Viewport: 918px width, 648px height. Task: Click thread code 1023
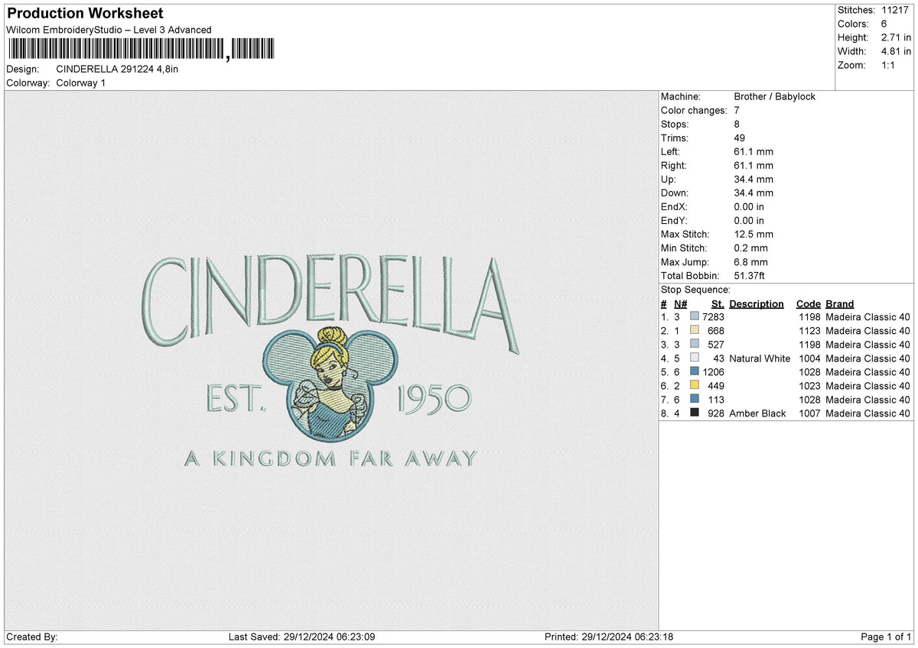[x=809, y=386]
